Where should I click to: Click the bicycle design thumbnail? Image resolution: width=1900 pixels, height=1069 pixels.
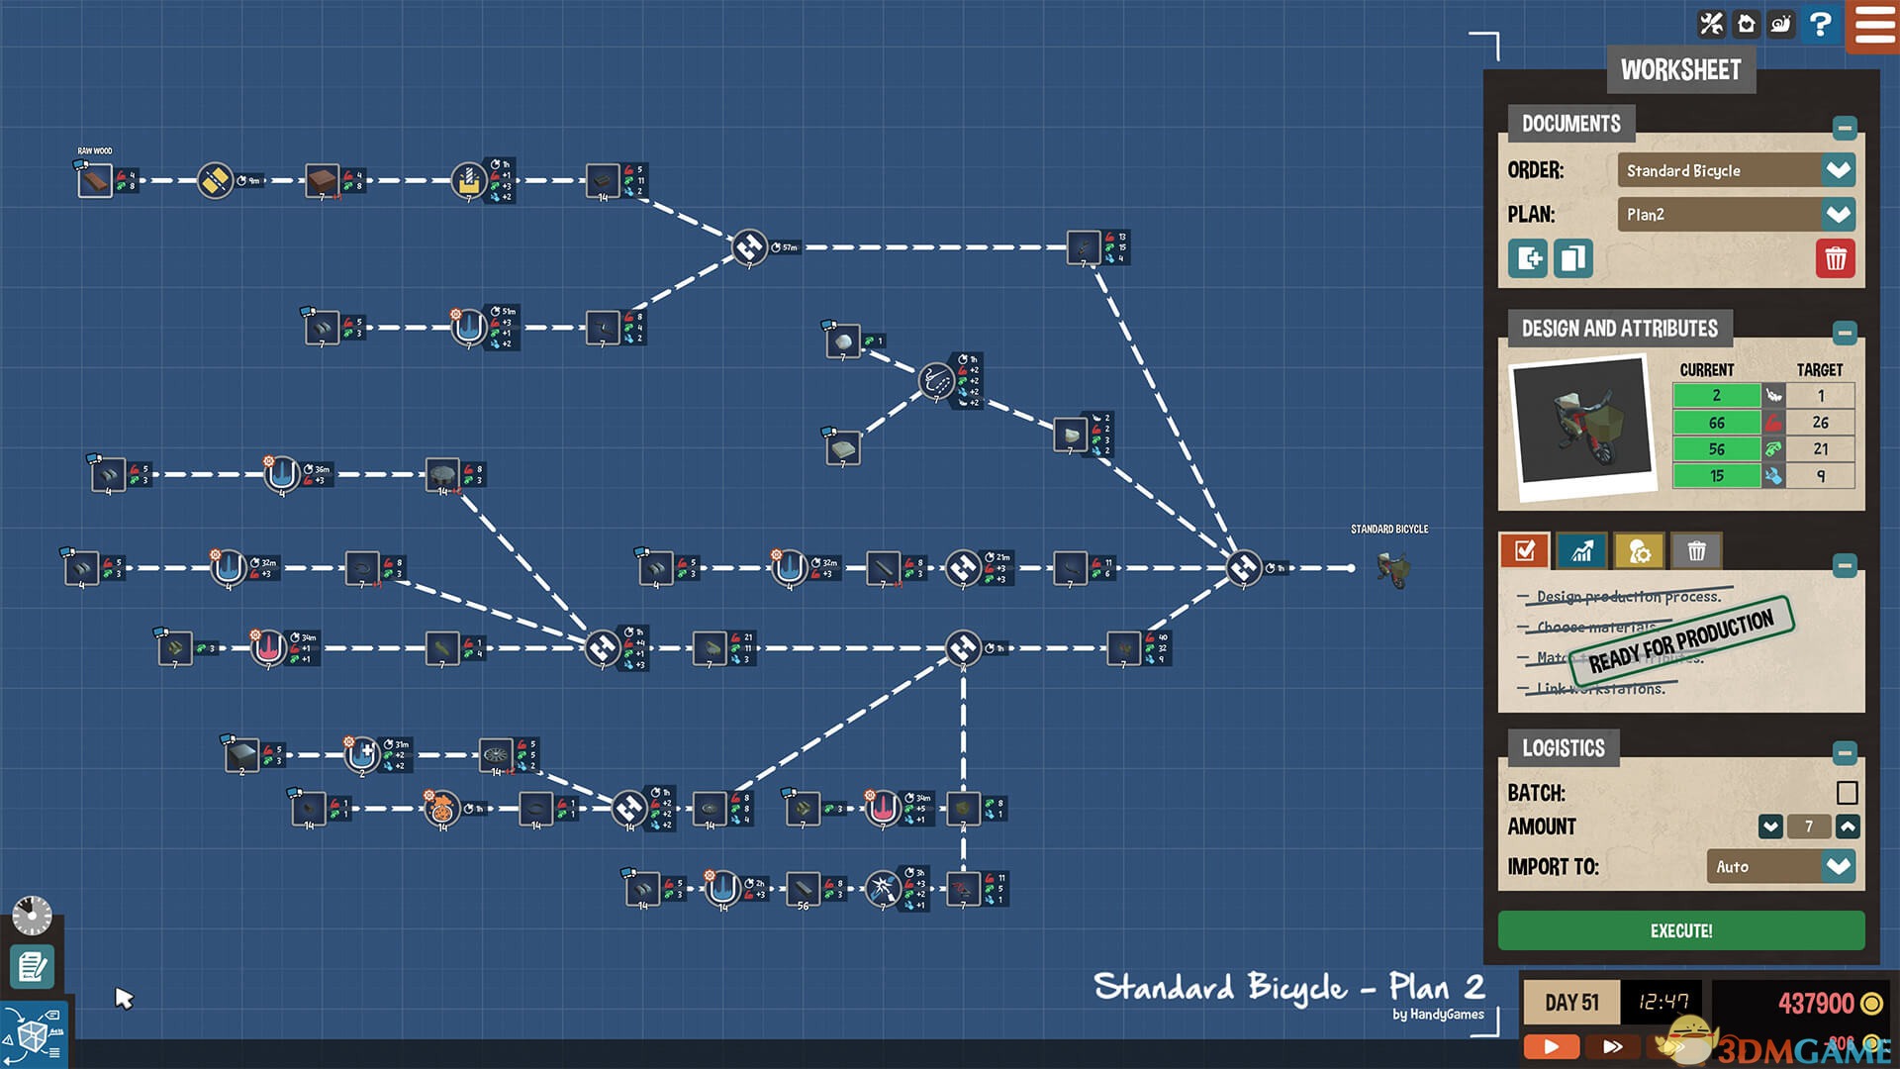[x=1581, y=426]
